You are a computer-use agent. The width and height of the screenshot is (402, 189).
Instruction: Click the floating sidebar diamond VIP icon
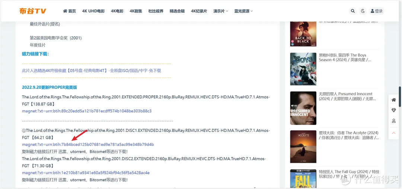pos(394,110)
